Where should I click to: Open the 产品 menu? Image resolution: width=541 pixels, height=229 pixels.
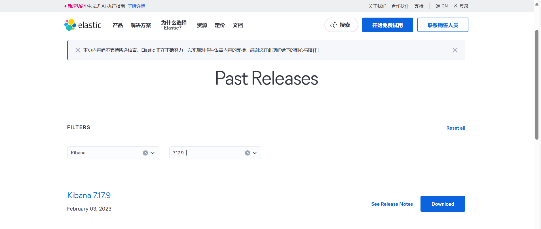pos(118,25)
